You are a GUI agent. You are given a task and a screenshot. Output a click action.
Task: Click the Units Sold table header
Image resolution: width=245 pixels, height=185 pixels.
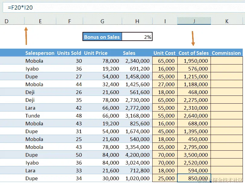click(x=69, y=53)
